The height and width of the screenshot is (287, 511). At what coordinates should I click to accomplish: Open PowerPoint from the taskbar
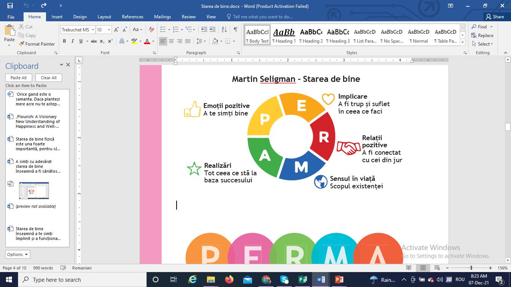[x=339, y=280]
